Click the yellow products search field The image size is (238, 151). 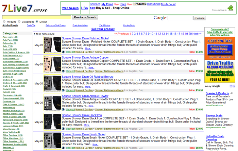[36, 17]
